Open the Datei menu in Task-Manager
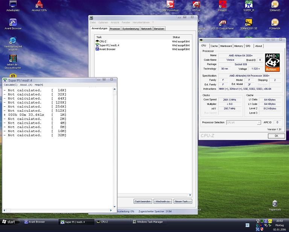The height and width of the screenshot is (232, 289). (93, 22)
